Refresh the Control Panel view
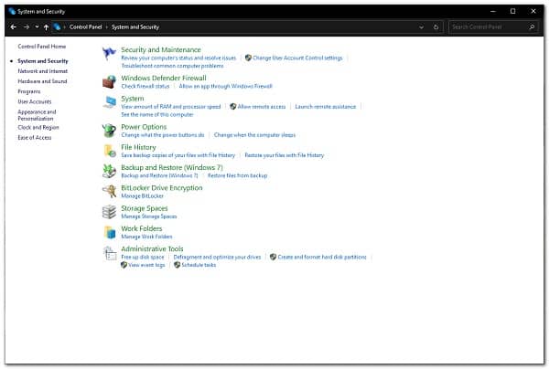Viewport: 549px width, 369px height. tap(436, 26)
